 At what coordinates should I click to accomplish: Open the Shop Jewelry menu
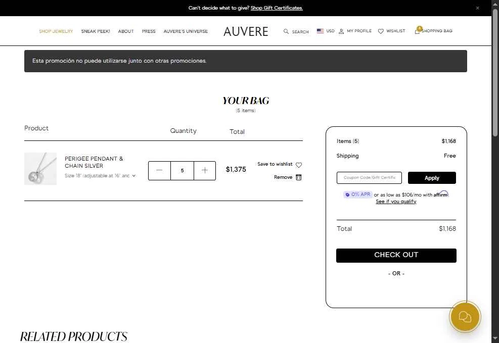(56, 31)
